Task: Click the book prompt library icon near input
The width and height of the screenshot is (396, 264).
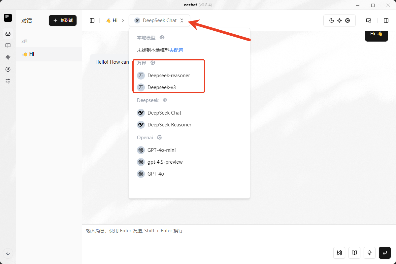Action: [x=354, y=253]
